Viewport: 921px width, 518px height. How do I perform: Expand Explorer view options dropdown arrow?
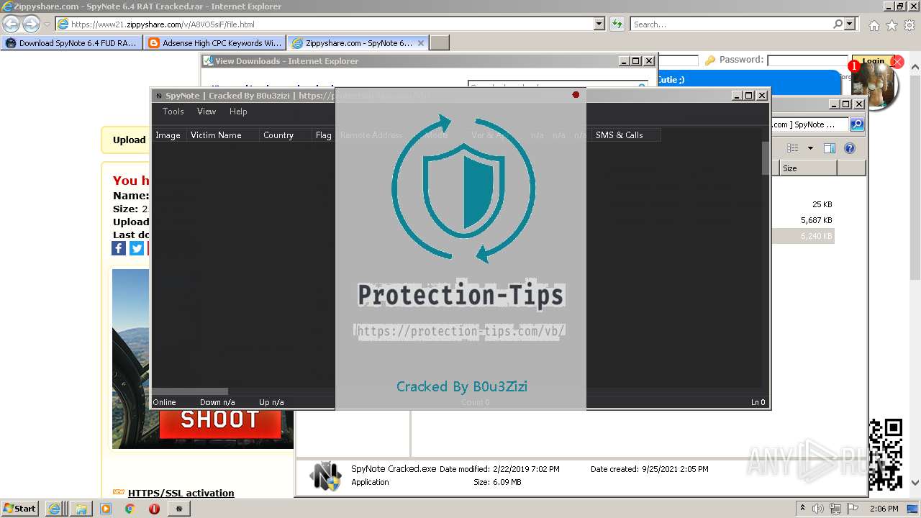[x=810, y=148]
